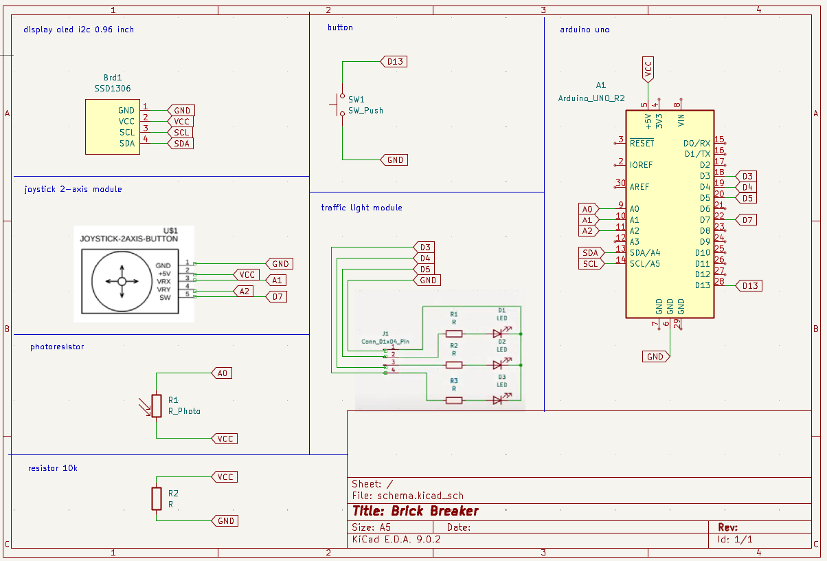Click the SCL label next to the display
This screenshot has width=827, height=561.
pos(181,132)
